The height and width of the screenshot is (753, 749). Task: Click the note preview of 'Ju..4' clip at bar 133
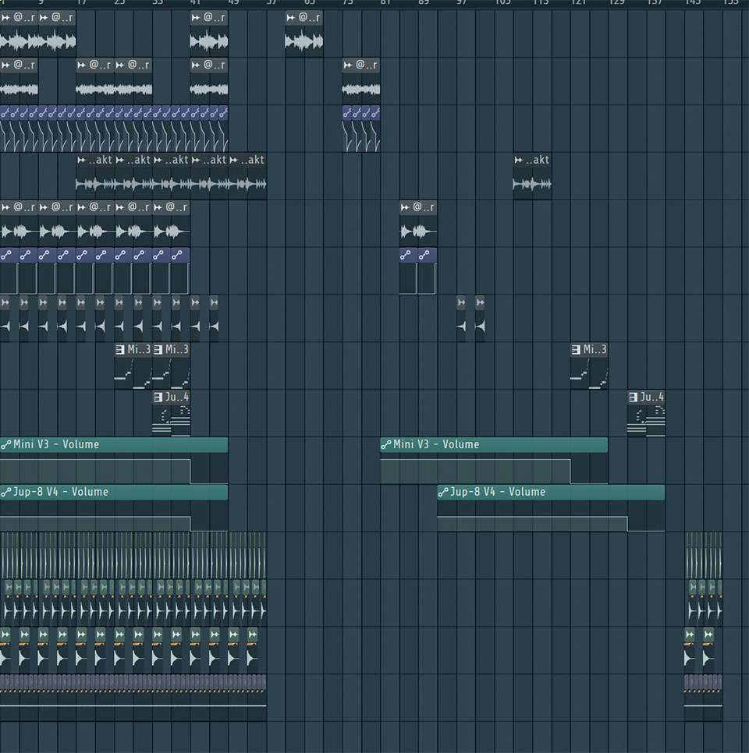[x=647, y=420]
